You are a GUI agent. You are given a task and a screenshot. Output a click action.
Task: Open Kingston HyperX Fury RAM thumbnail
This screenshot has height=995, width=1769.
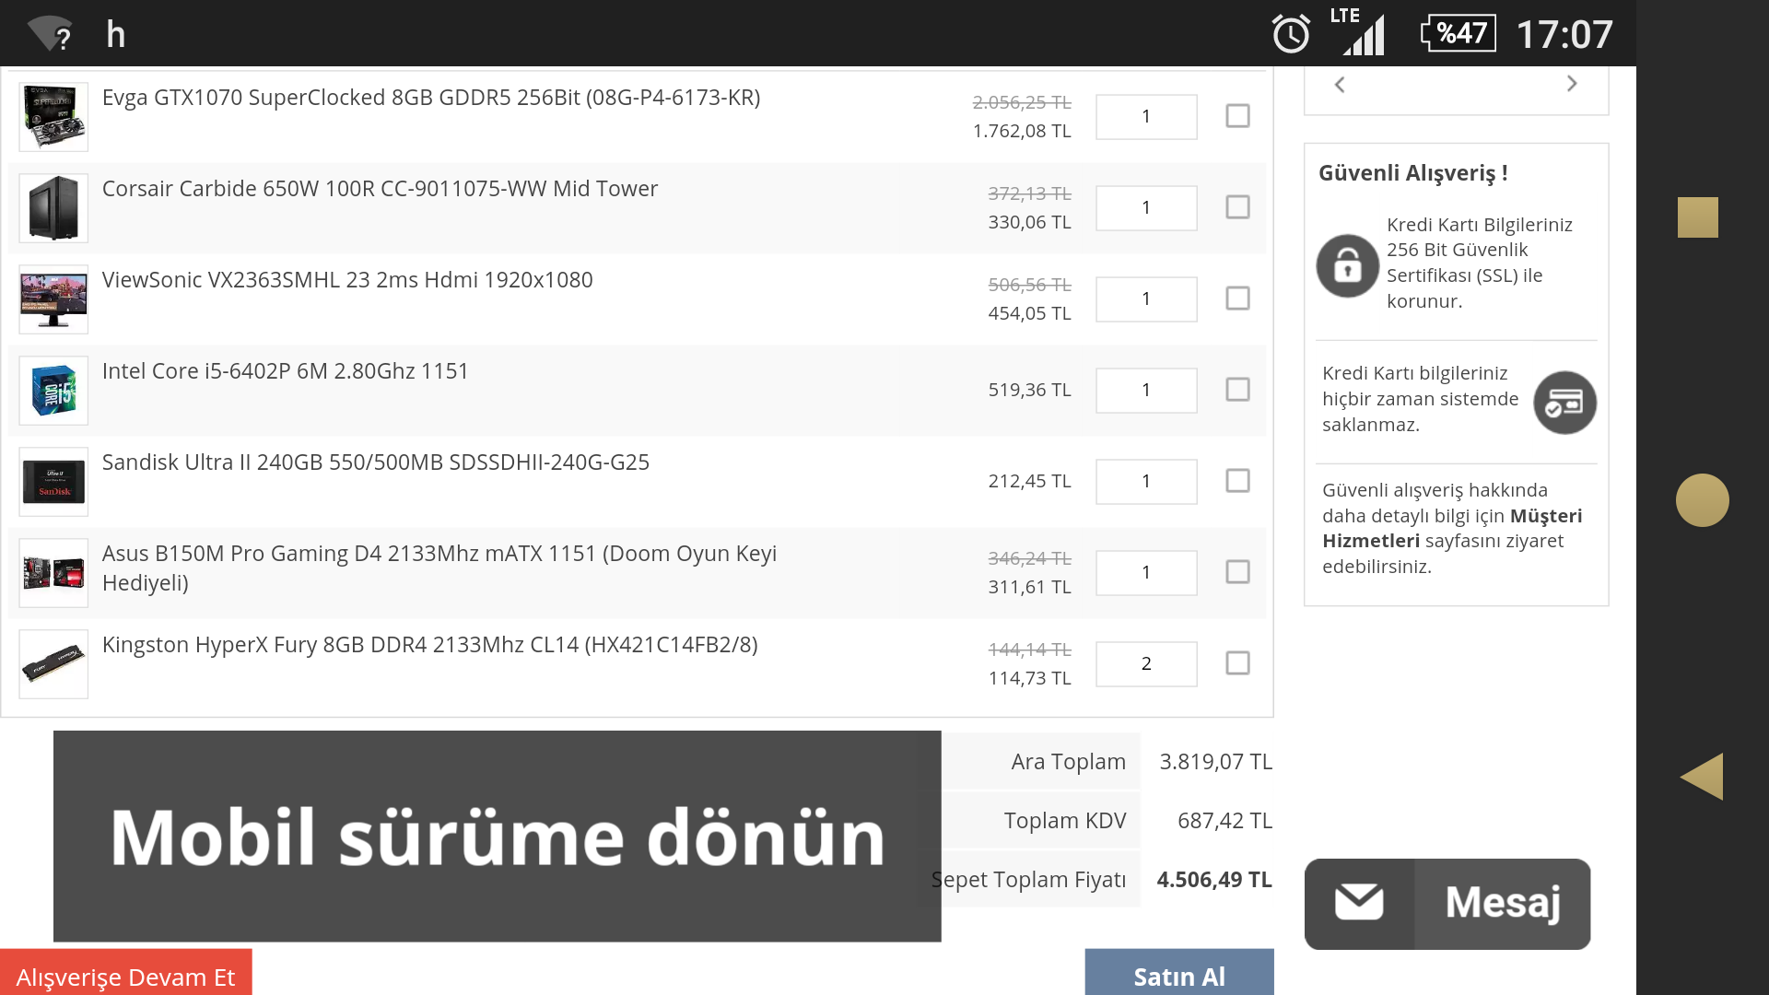point(53,664)
